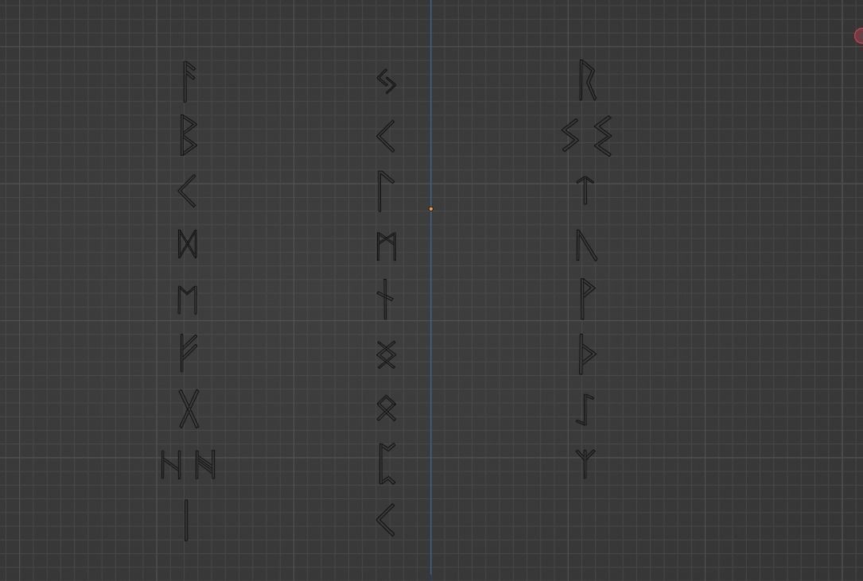Screen dimensions: 863x581
Task: Select the four-stroke zigzag Sowilo rune variant
Action: tap(603, 136)
